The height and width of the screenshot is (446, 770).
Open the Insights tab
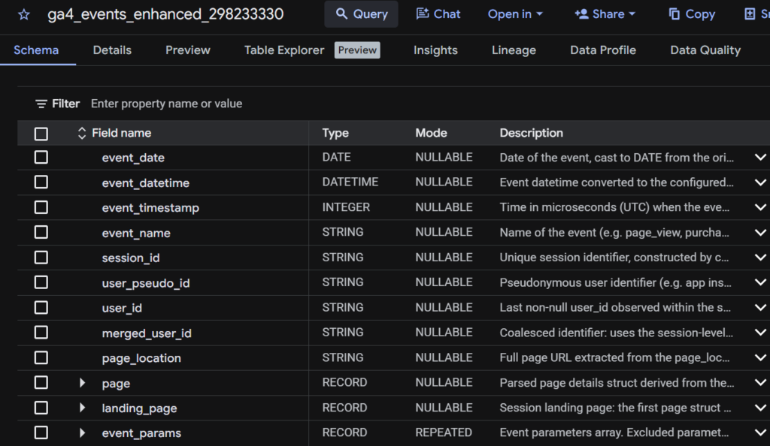pyautogui.click(x=435, y=50)
